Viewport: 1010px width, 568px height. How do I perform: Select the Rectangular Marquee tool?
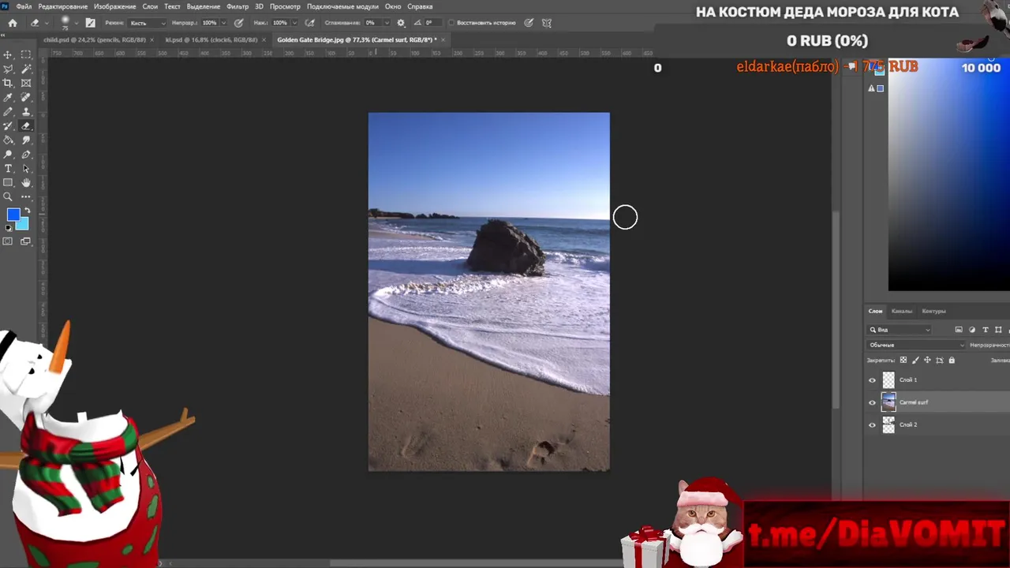tap(26, 54)
